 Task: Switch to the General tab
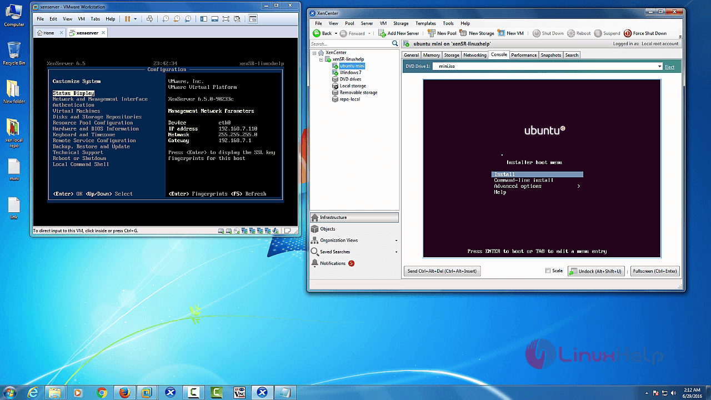411,55
